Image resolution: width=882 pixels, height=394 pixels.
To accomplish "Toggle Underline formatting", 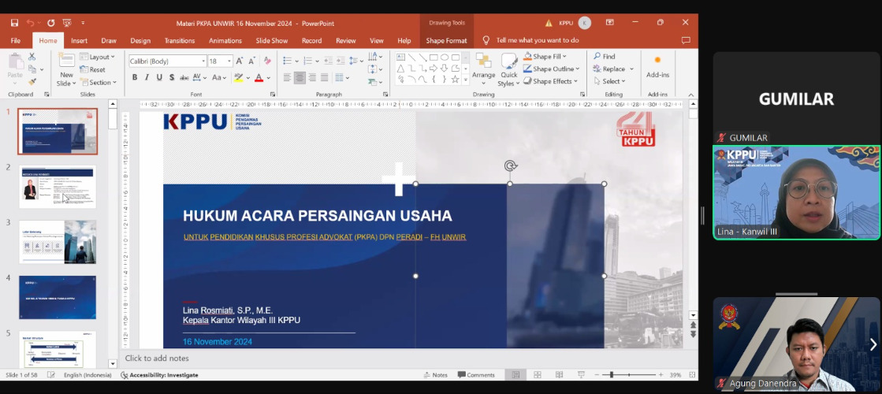I will coord(159,77).
